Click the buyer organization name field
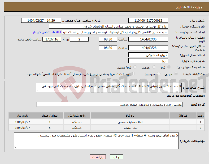 (108, 26)
